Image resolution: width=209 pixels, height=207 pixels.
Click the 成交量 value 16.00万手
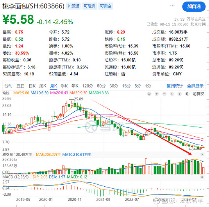tap(178, 32)
